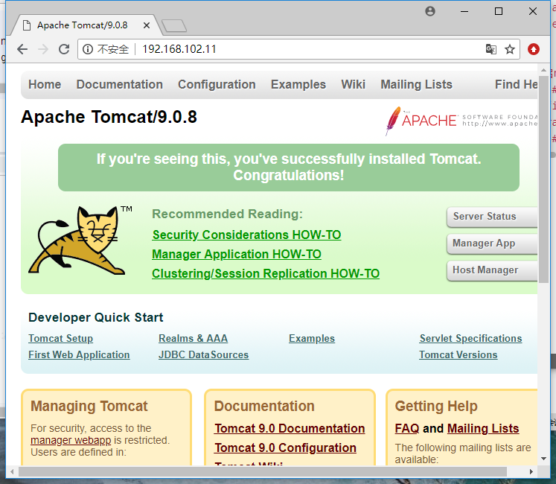Bookmark this page with the star icon
The height and width of the screenshot is (484, 556).
coord(510,49)
